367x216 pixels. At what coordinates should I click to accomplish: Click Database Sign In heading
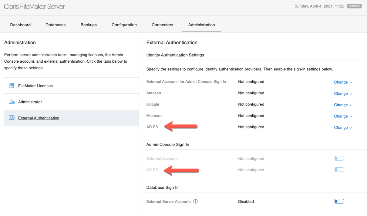pos(163,188)
